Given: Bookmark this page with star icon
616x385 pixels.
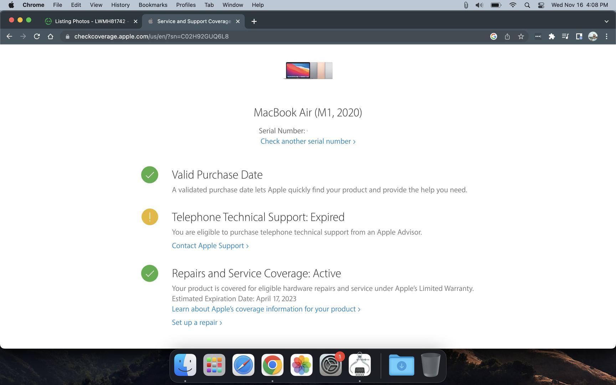Looking at the screenshot, I should click(x=521, y=36).
